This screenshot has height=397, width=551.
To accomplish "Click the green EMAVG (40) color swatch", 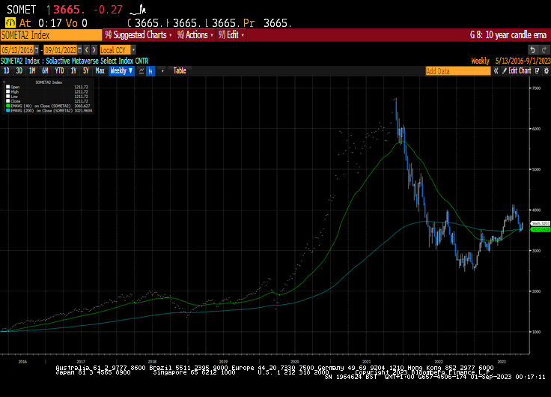I will 7,106.
